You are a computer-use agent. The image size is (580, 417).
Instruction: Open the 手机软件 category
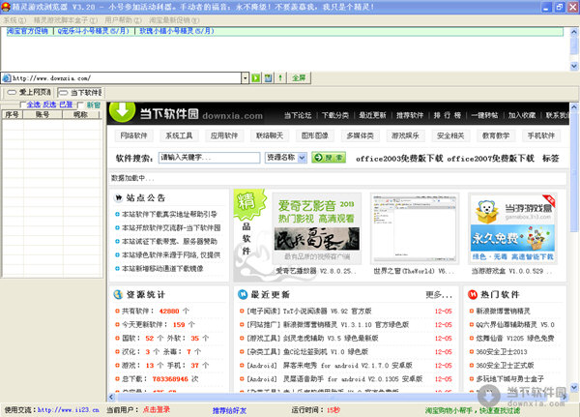tap(541, 135)
